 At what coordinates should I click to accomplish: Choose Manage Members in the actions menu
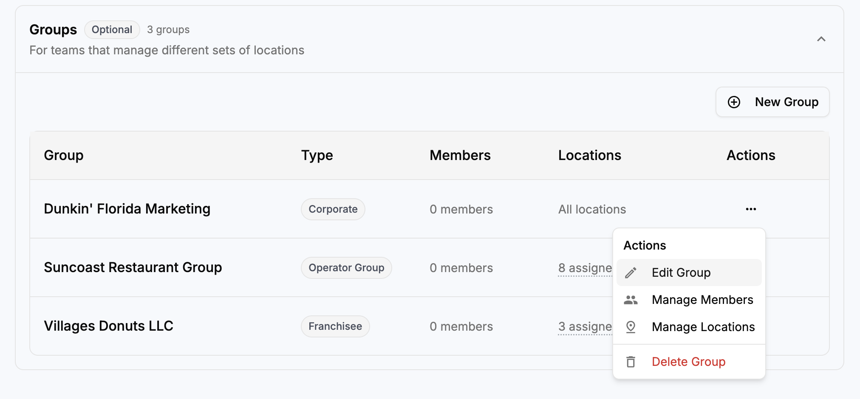689,300
